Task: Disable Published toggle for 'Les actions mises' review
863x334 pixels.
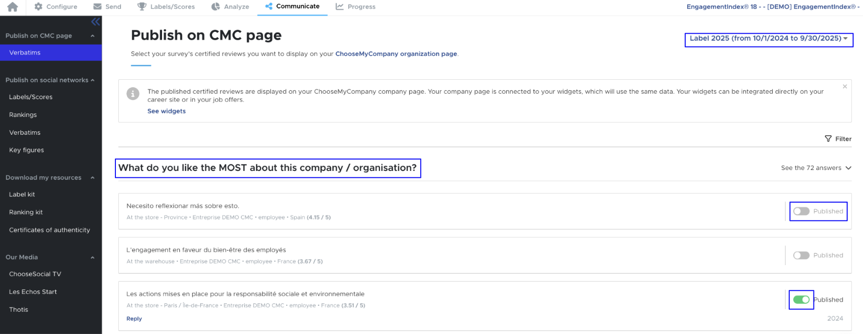Action: [x=801, y=300]
